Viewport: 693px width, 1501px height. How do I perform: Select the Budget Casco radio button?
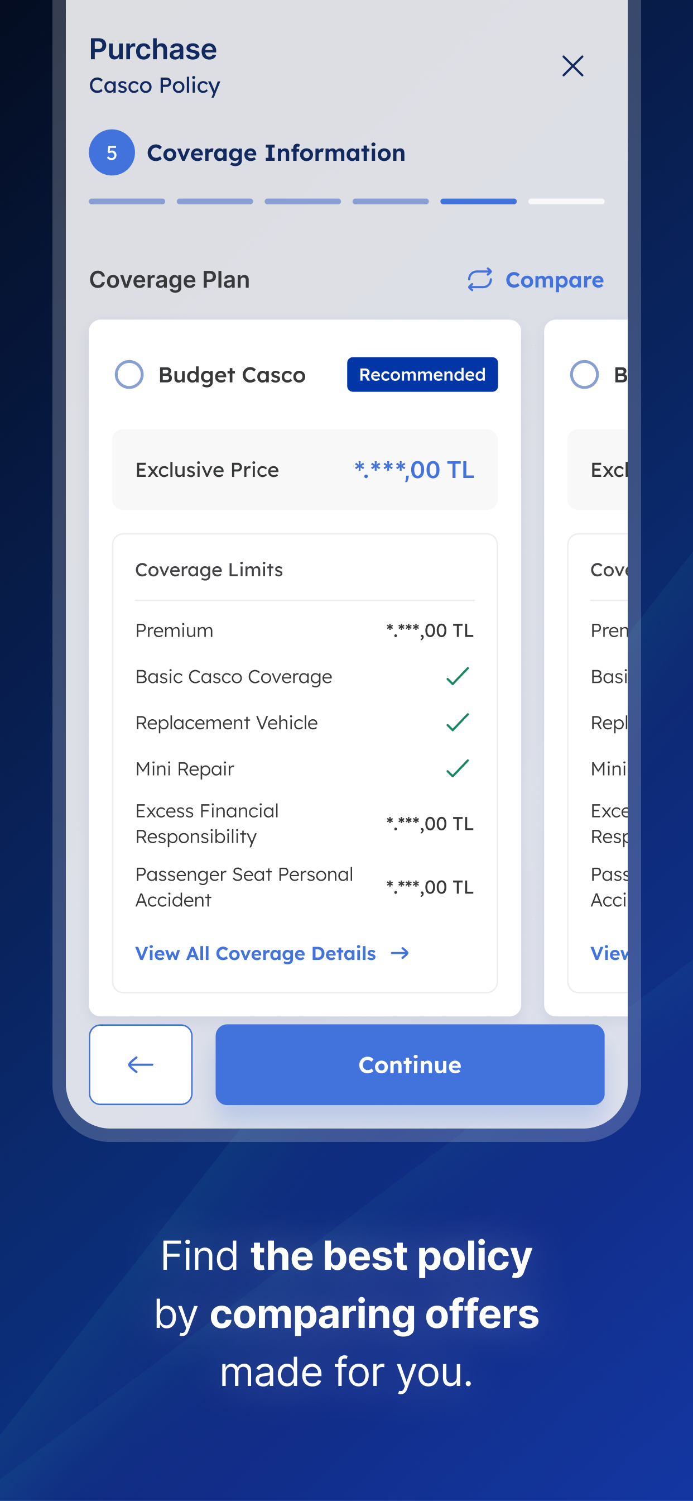(x=129, y=375)
